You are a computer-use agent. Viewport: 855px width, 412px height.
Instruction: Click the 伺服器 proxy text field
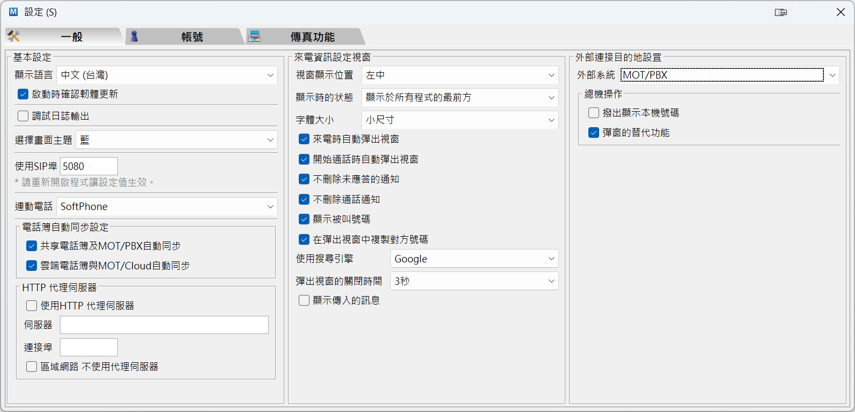[164, 325]
